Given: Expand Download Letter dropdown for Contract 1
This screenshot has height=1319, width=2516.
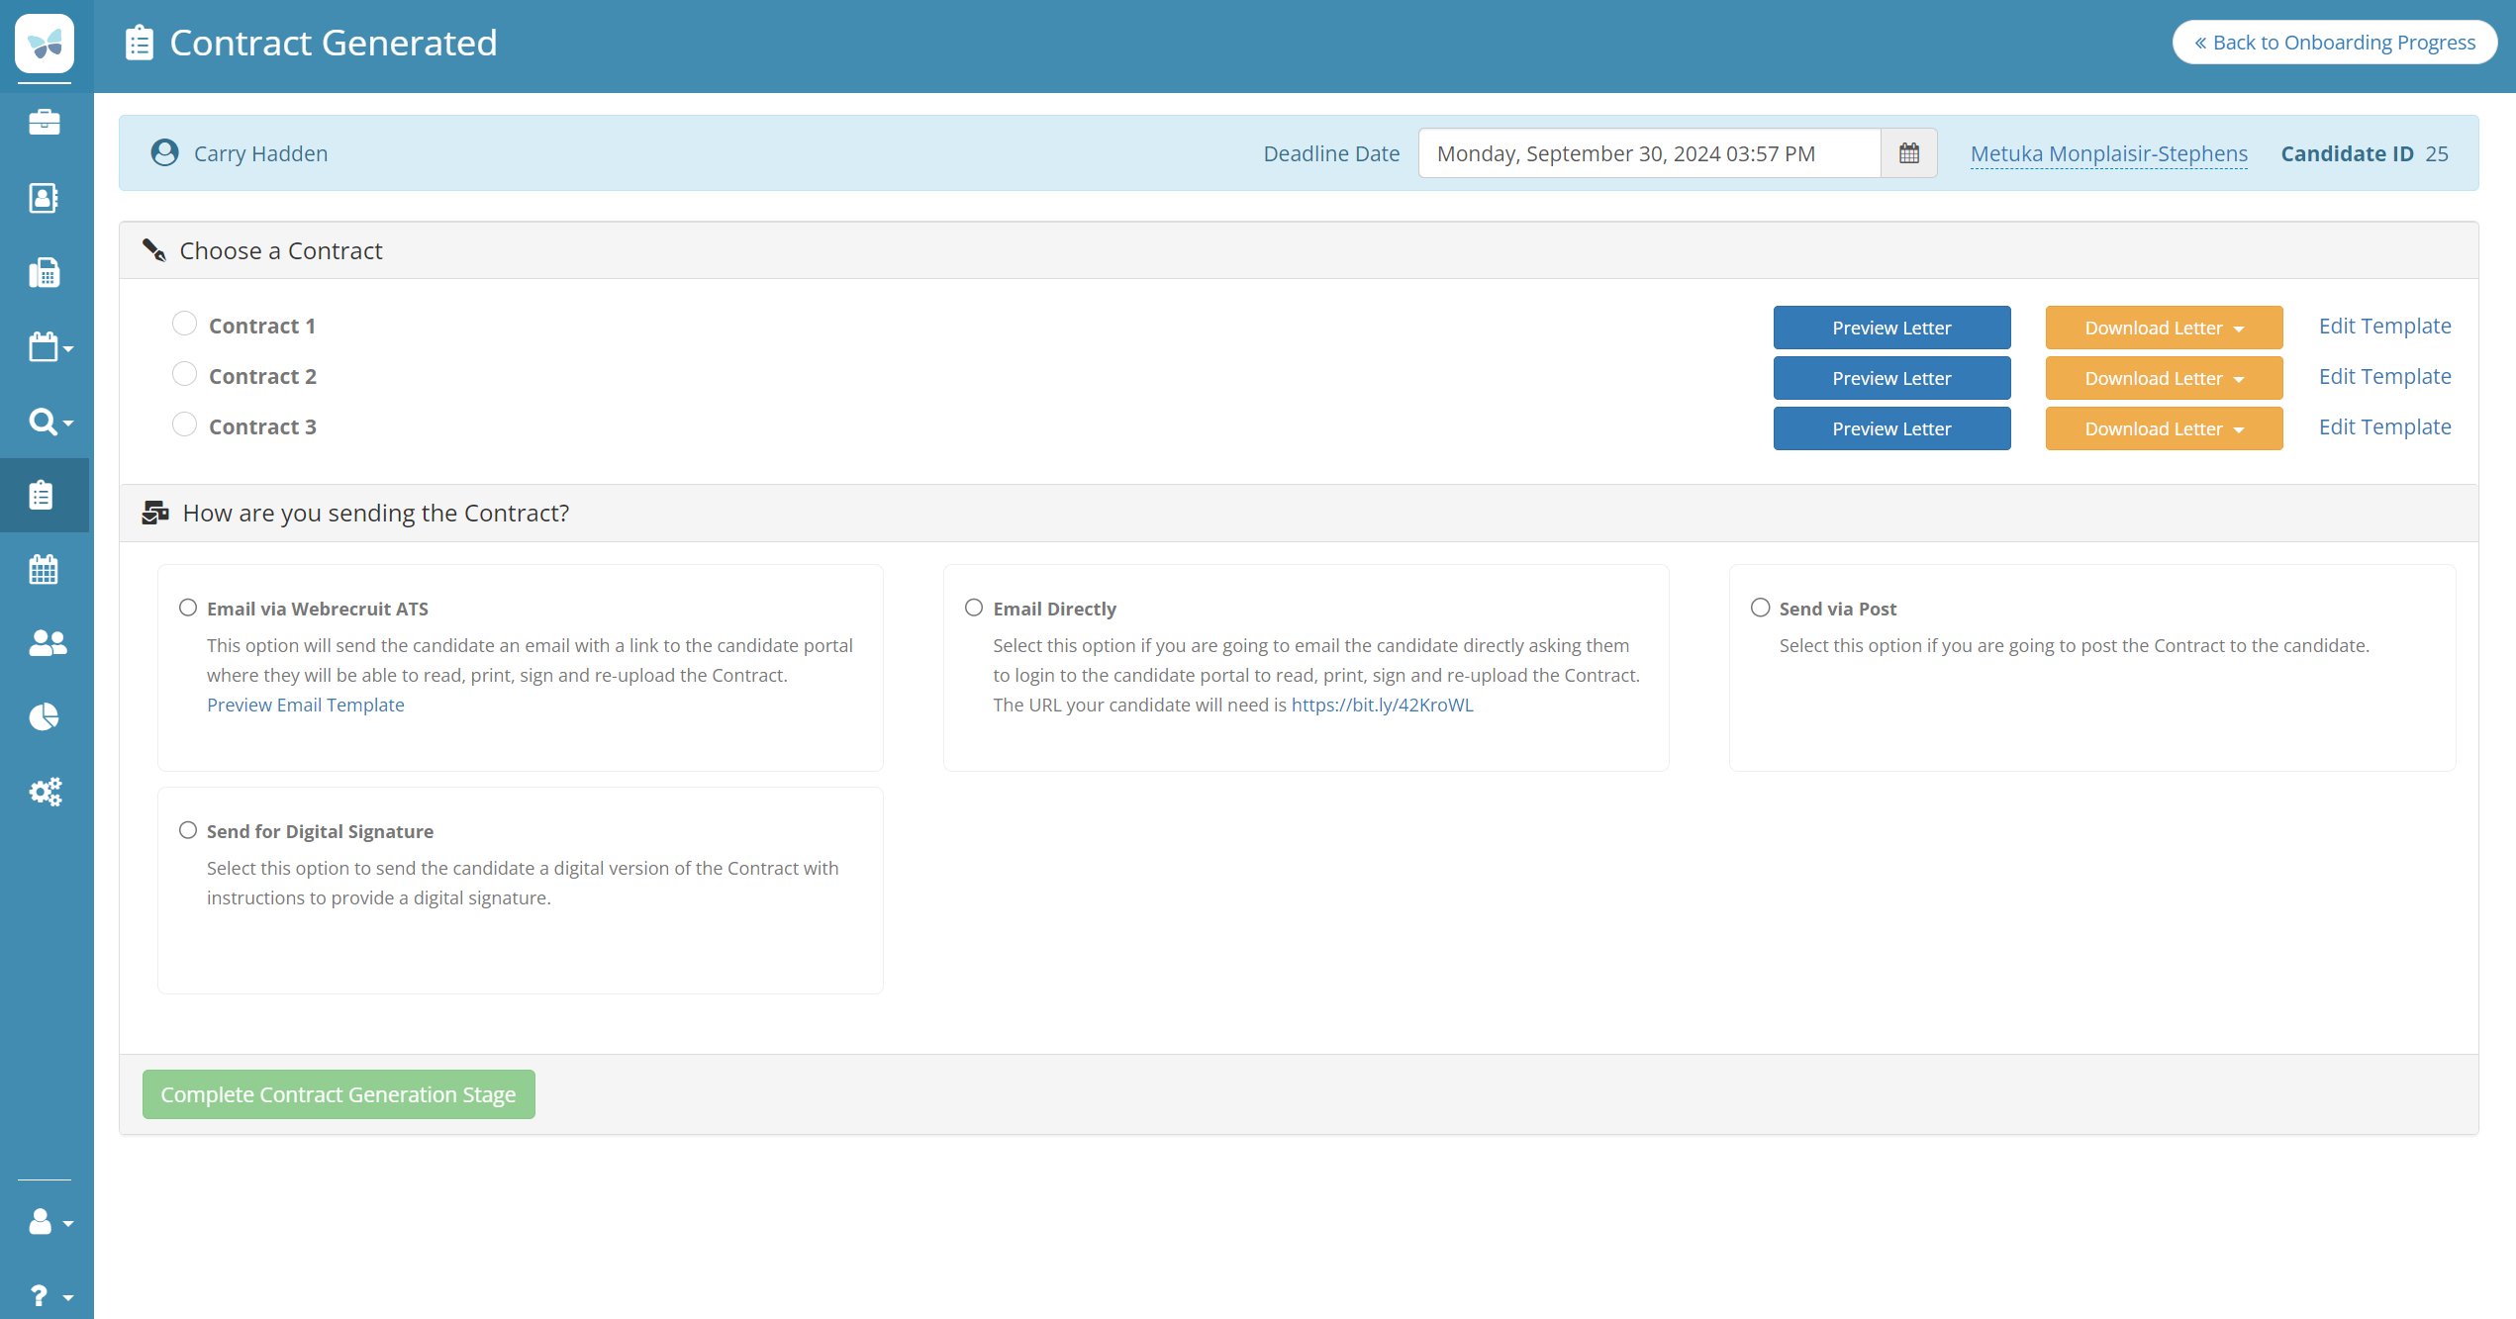Looking at the screenshot, I should click(2164, 328).
